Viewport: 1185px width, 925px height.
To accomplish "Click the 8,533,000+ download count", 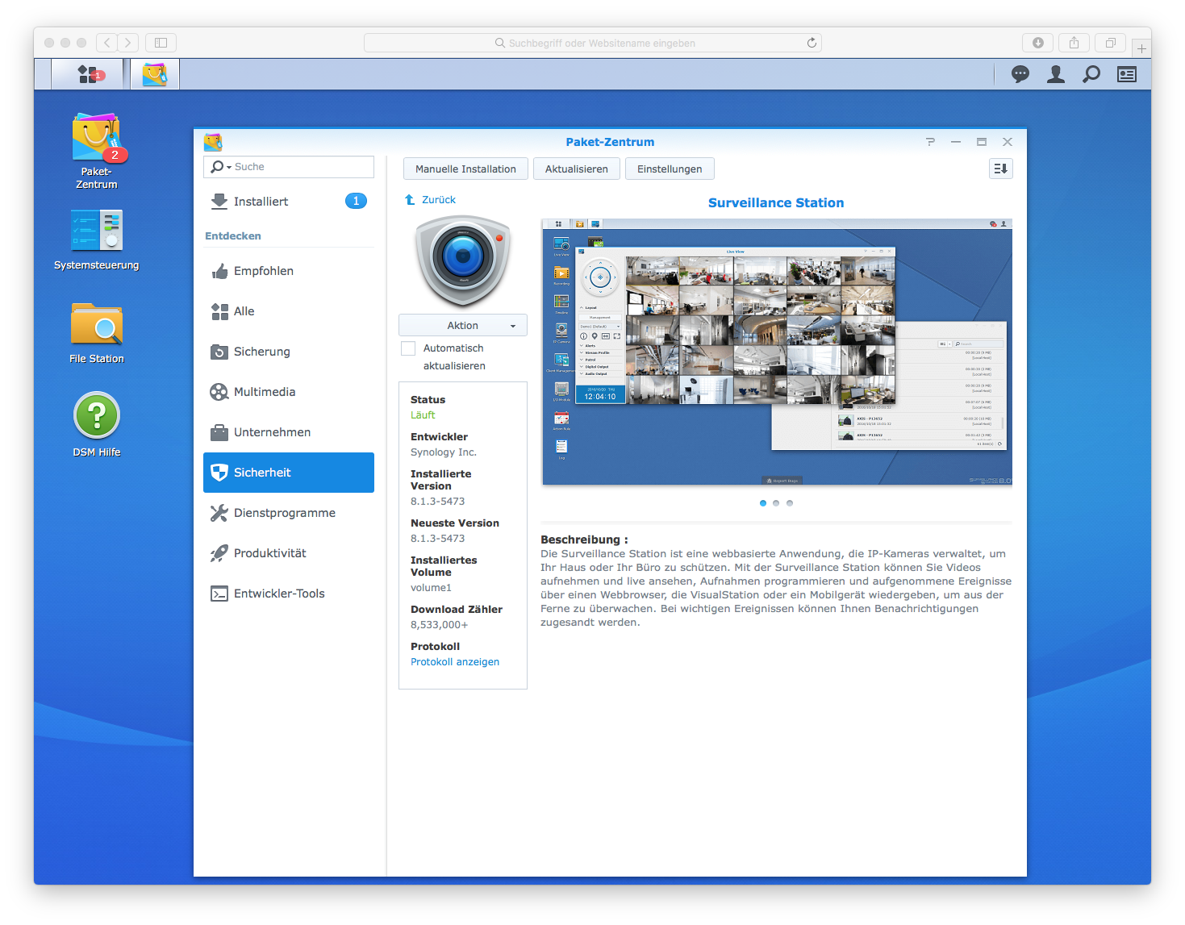I will [x=440, y=625].
